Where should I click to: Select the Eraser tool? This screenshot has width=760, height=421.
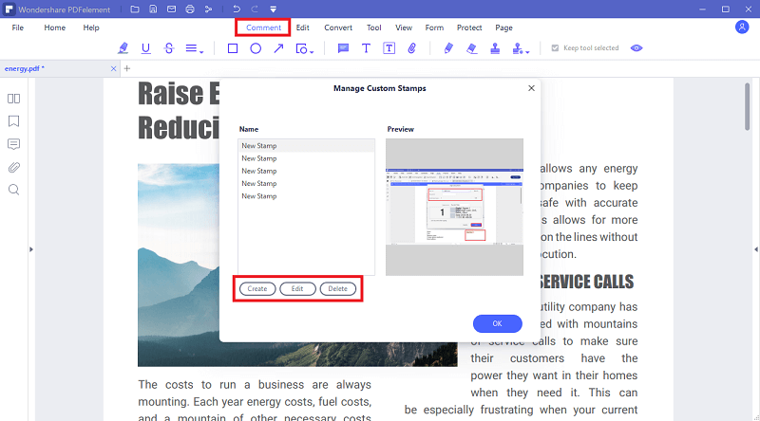pos(471,48)
